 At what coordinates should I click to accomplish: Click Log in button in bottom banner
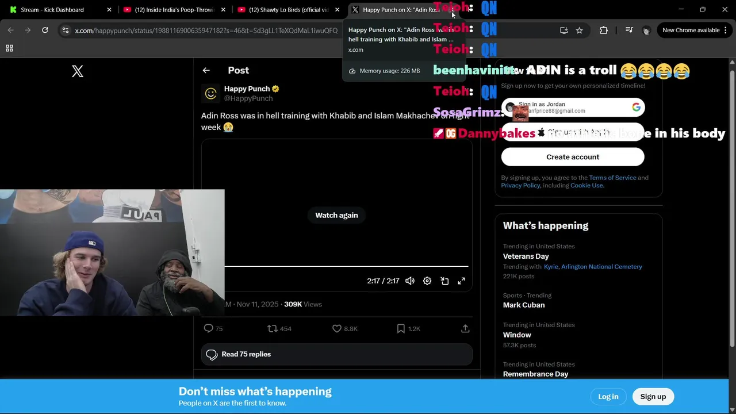(608, 397)
